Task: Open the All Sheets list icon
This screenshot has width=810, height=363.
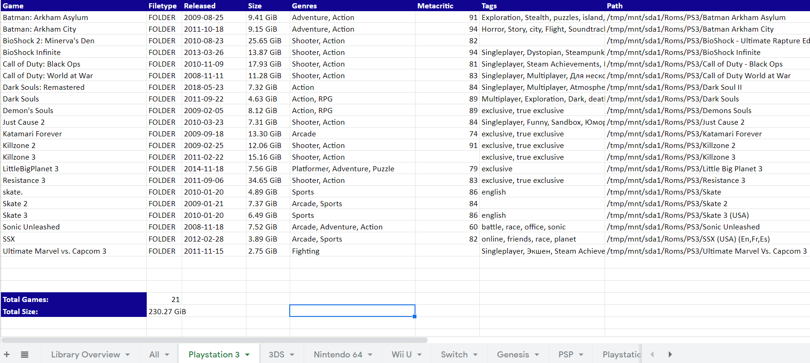Action: tap(25, 355)
